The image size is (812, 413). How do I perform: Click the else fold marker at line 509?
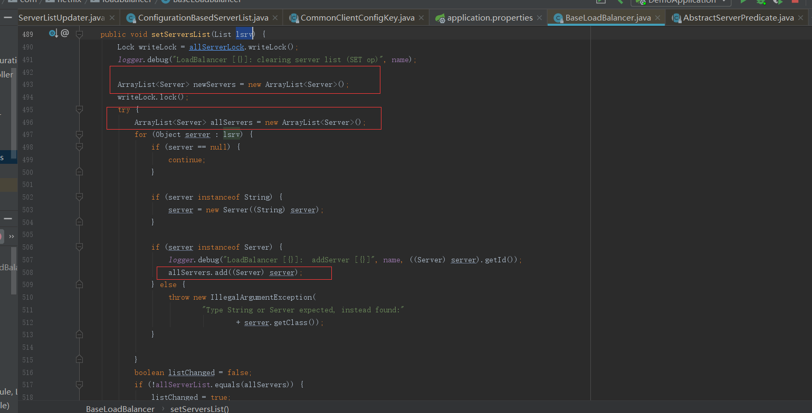[79, 284]
